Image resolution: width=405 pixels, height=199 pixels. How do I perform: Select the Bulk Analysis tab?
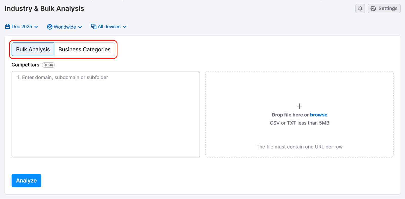pos(33,49)
